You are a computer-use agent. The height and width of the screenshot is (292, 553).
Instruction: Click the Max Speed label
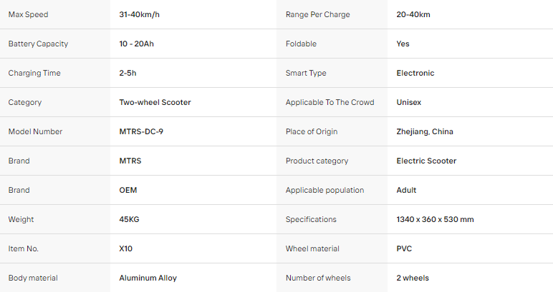click(28, 14)
